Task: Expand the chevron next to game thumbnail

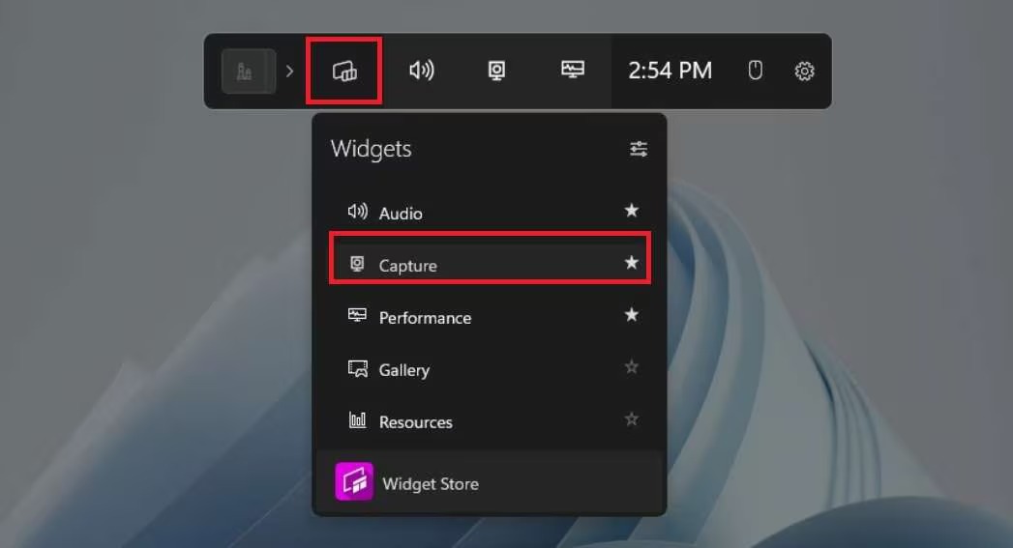Action: pos(289,71)
